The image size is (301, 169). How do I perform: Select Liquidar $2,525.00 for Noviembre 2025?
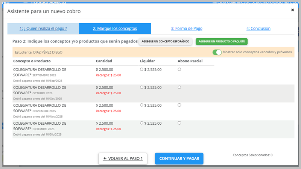point(141,105)
